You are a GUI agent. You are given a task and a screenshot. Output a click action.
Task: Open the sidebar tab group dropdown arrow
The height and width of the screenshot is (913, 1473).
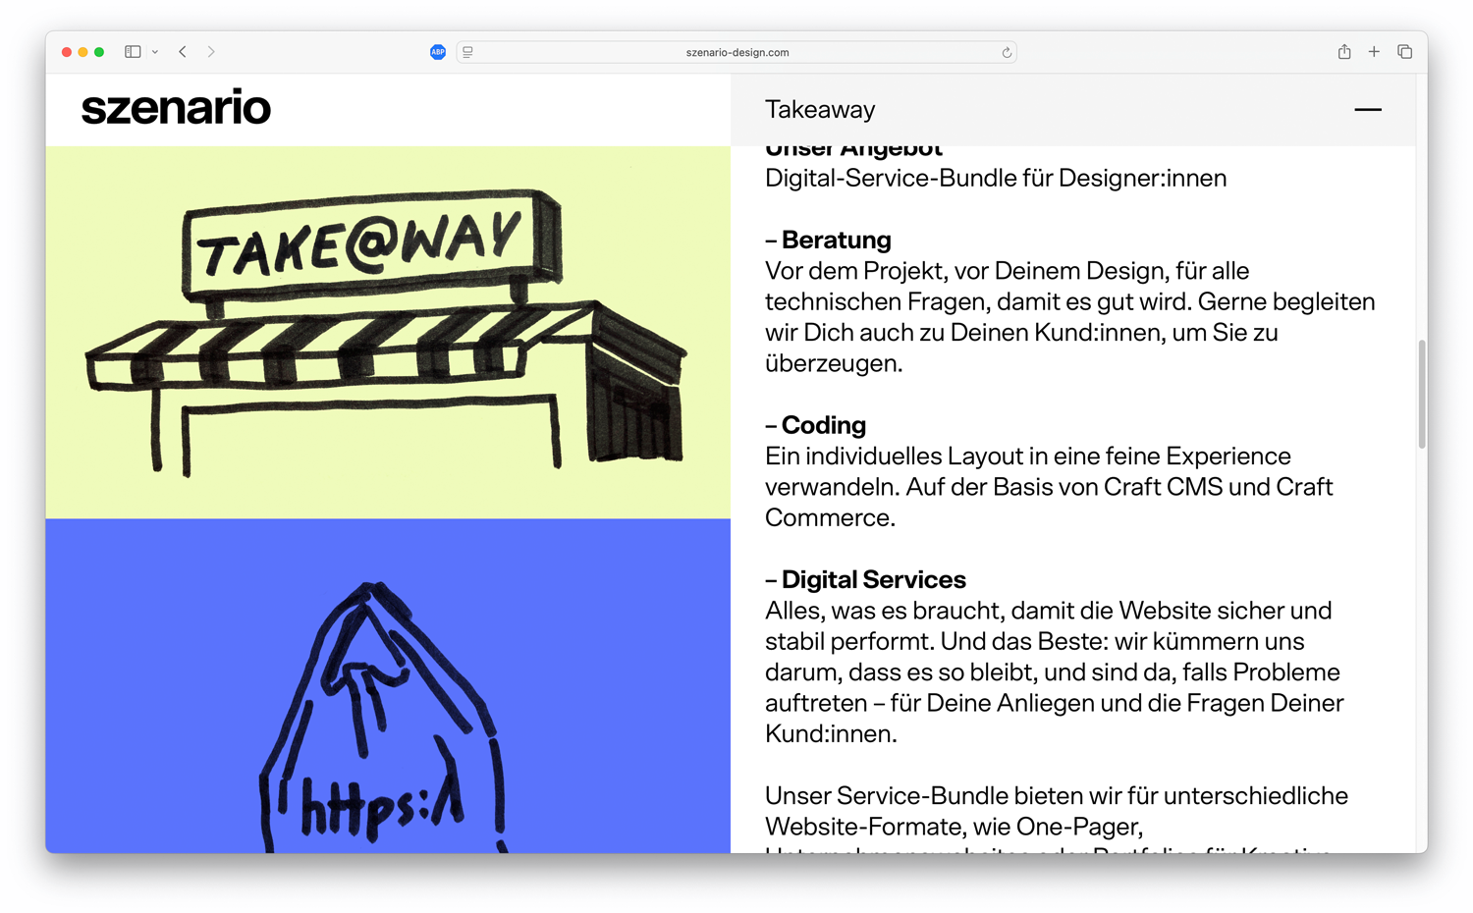pos(155,52)
